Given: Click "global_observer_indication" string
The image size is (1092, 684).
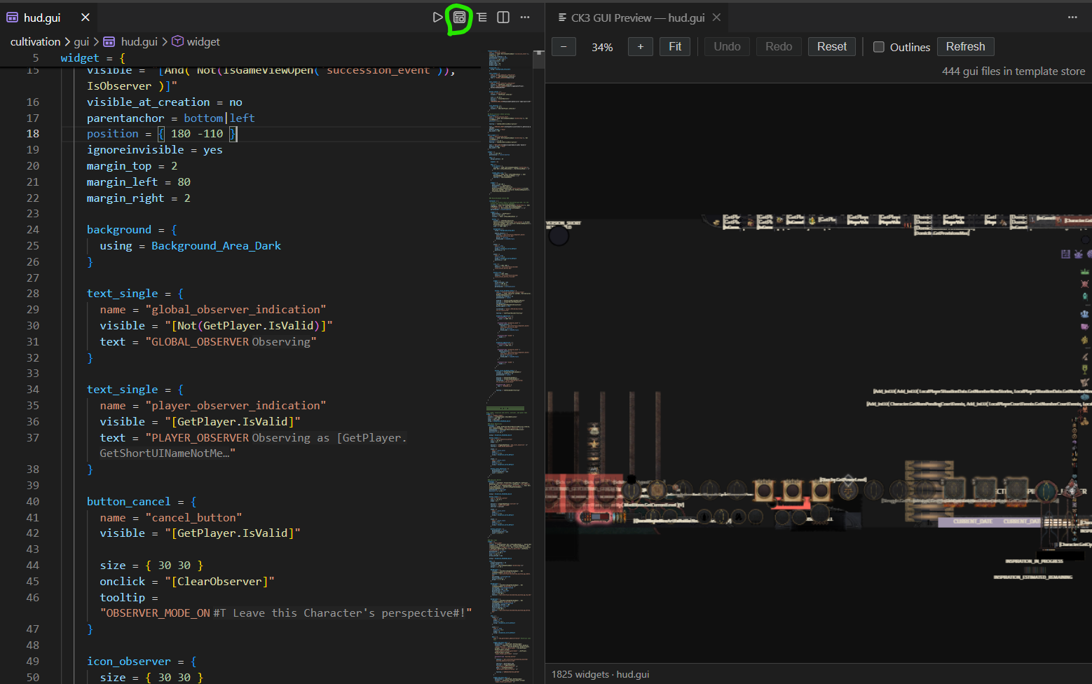Looking at the screenshot, I should [236, 310].
